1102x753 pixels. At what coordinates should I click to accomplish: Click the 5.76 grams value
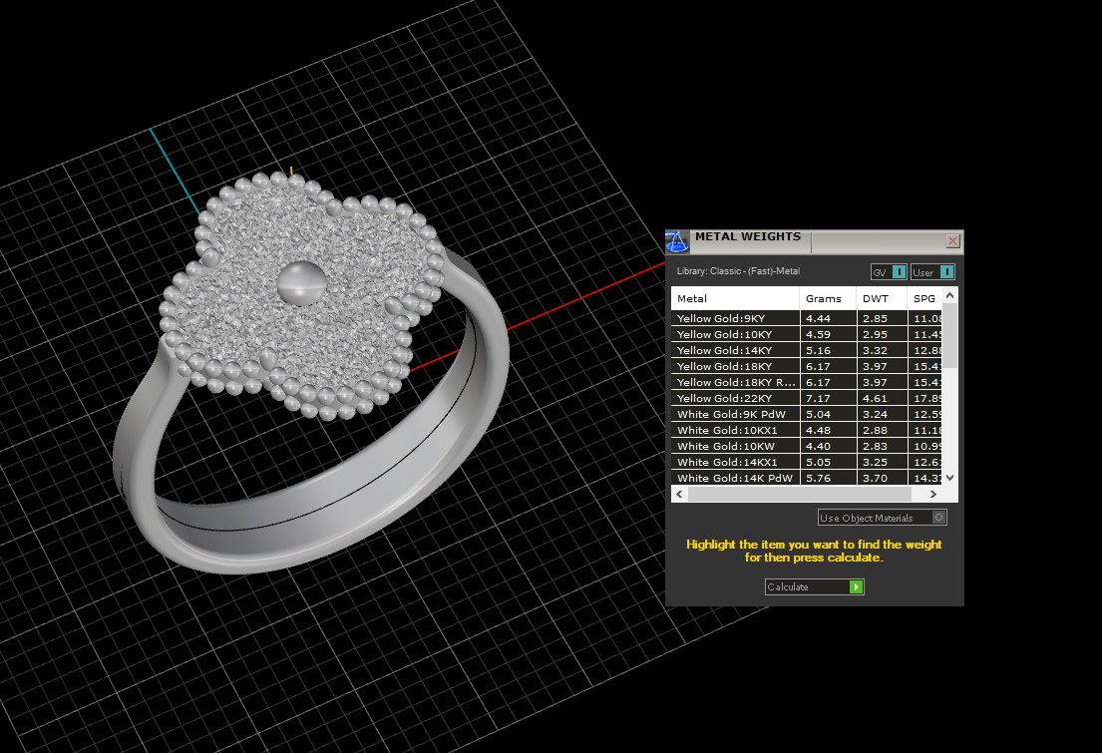pyautogui.click(x=818, y=478)
